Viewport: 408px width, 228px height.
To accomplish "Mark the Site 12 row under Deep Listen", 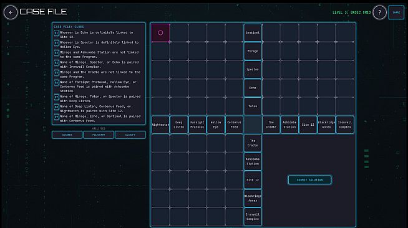I will pos(179,179).
